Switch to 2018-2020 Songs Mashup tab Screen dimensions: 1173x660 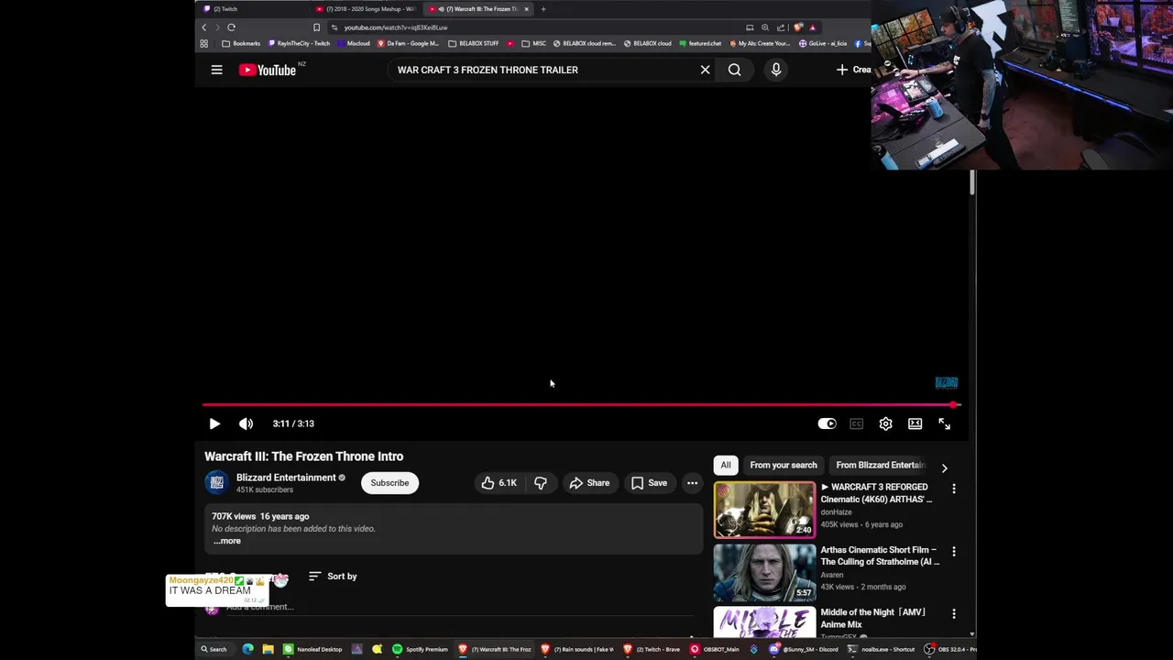[365, 9]
